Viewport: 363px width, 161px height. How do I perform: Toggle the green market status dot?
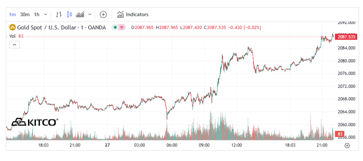coord(115,28)
